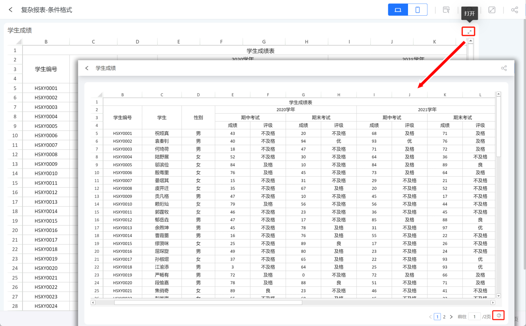Close the popup using its back arrow
This screenshot has width=526, height=326.
[87, 68]
